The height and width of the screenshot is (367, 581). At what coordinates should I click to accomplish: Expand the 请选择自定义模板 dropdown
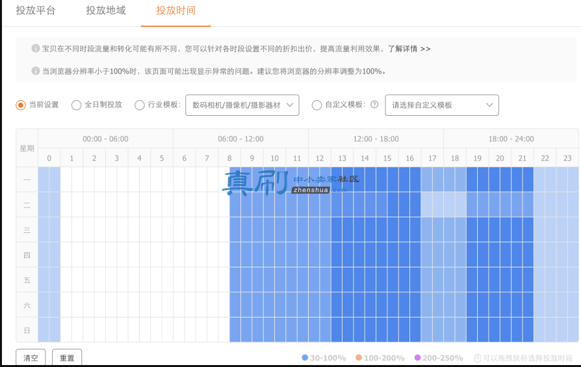click(x=442, y=105)
